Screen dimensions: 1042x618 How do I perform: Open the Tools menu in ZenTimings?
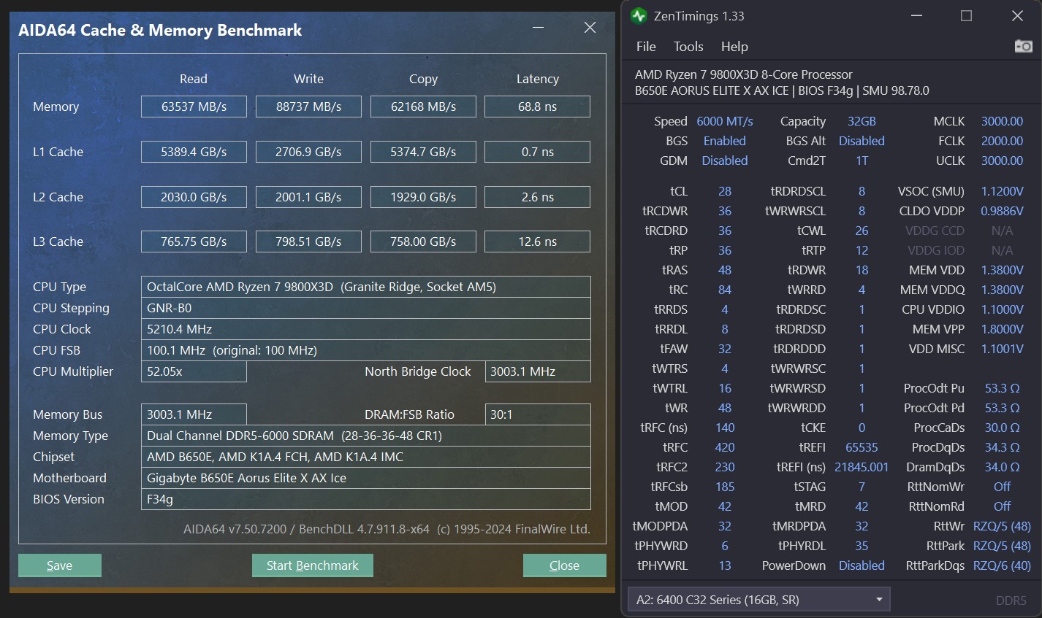point(688,46)
